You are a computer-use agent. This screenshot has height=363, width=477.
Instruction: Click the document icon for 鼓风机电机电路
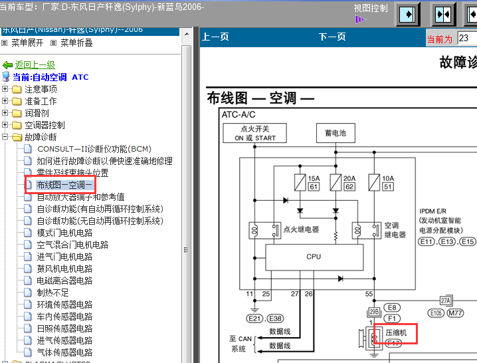coord(28,269)
